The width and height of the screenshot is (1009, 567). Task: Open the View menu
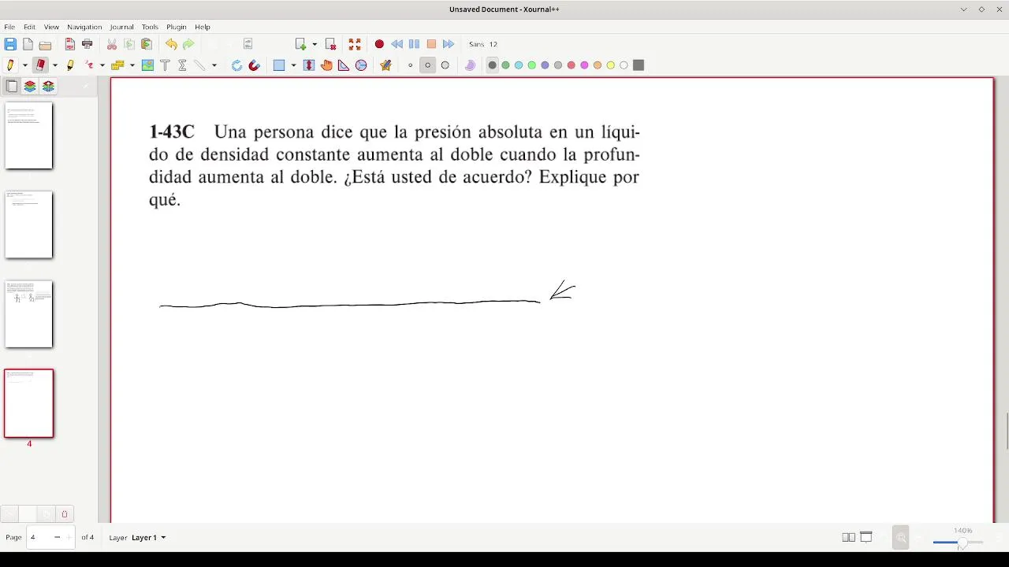click(51, 27)
